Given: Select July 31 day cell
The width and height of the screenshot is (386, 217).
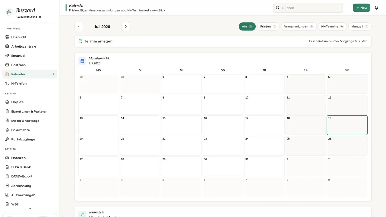Looking at the screenshot, I should pyautogui.click(x=264, y=166).
